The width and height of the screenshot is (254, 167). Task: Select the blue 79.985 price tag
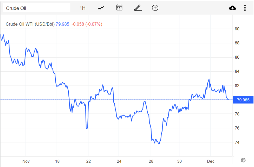(x=243, y=100)
